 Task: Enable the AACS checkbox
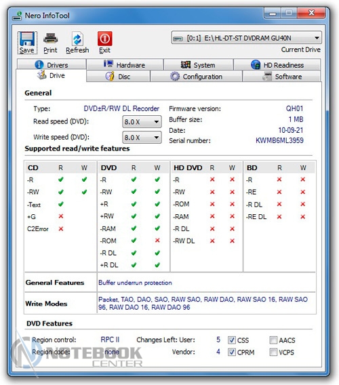[x=273, y=340]
